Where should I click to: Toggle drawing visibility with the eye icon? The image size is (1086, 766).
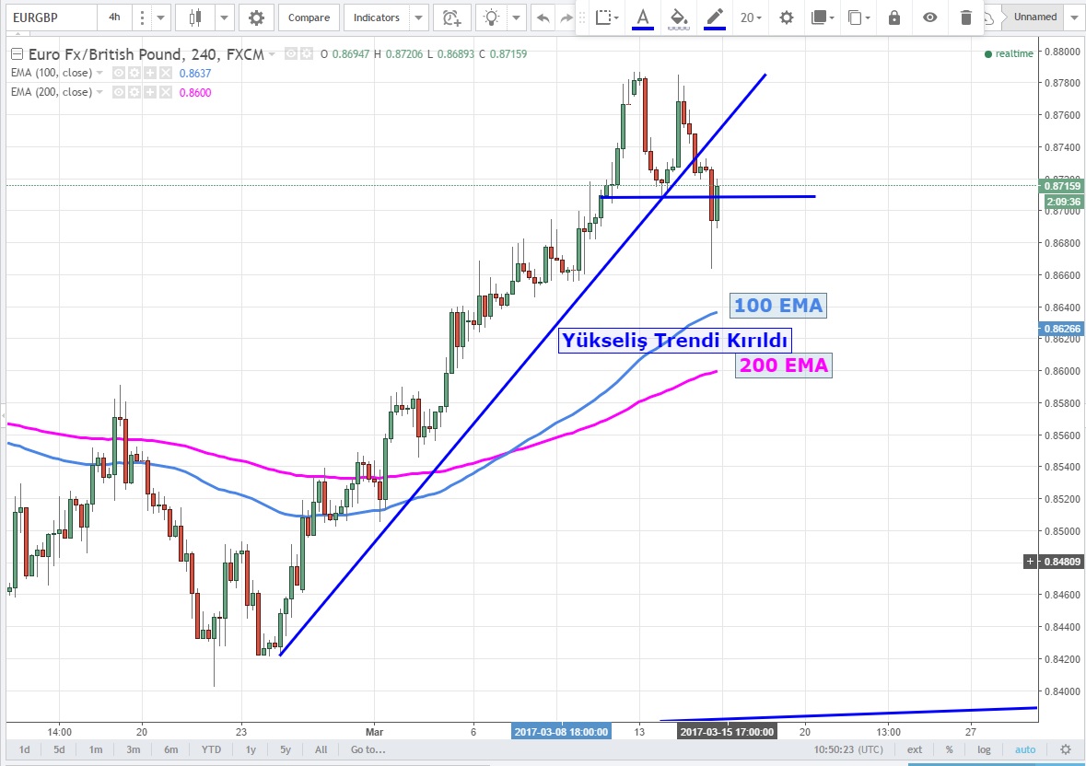click(x=930, y=17)
